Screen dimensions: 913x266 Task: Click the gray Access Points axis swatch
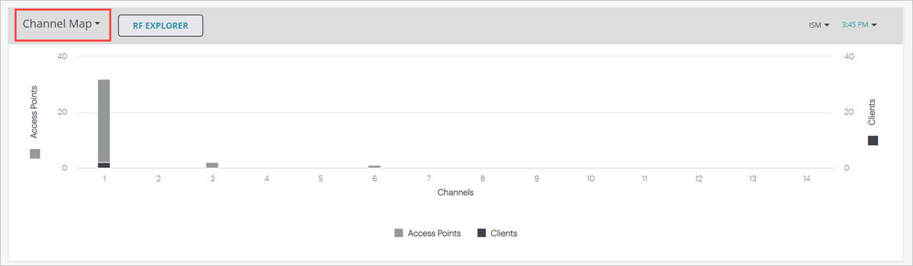35,154
